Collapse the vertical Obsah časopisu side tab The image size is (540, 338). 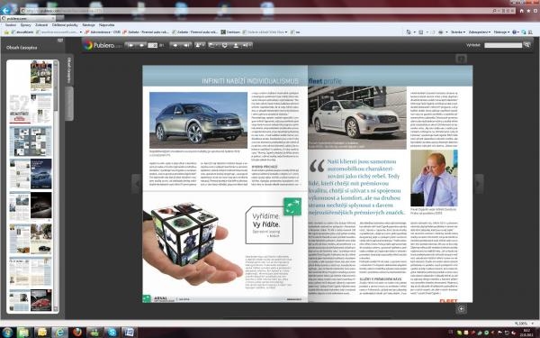(x=69, y=70)
